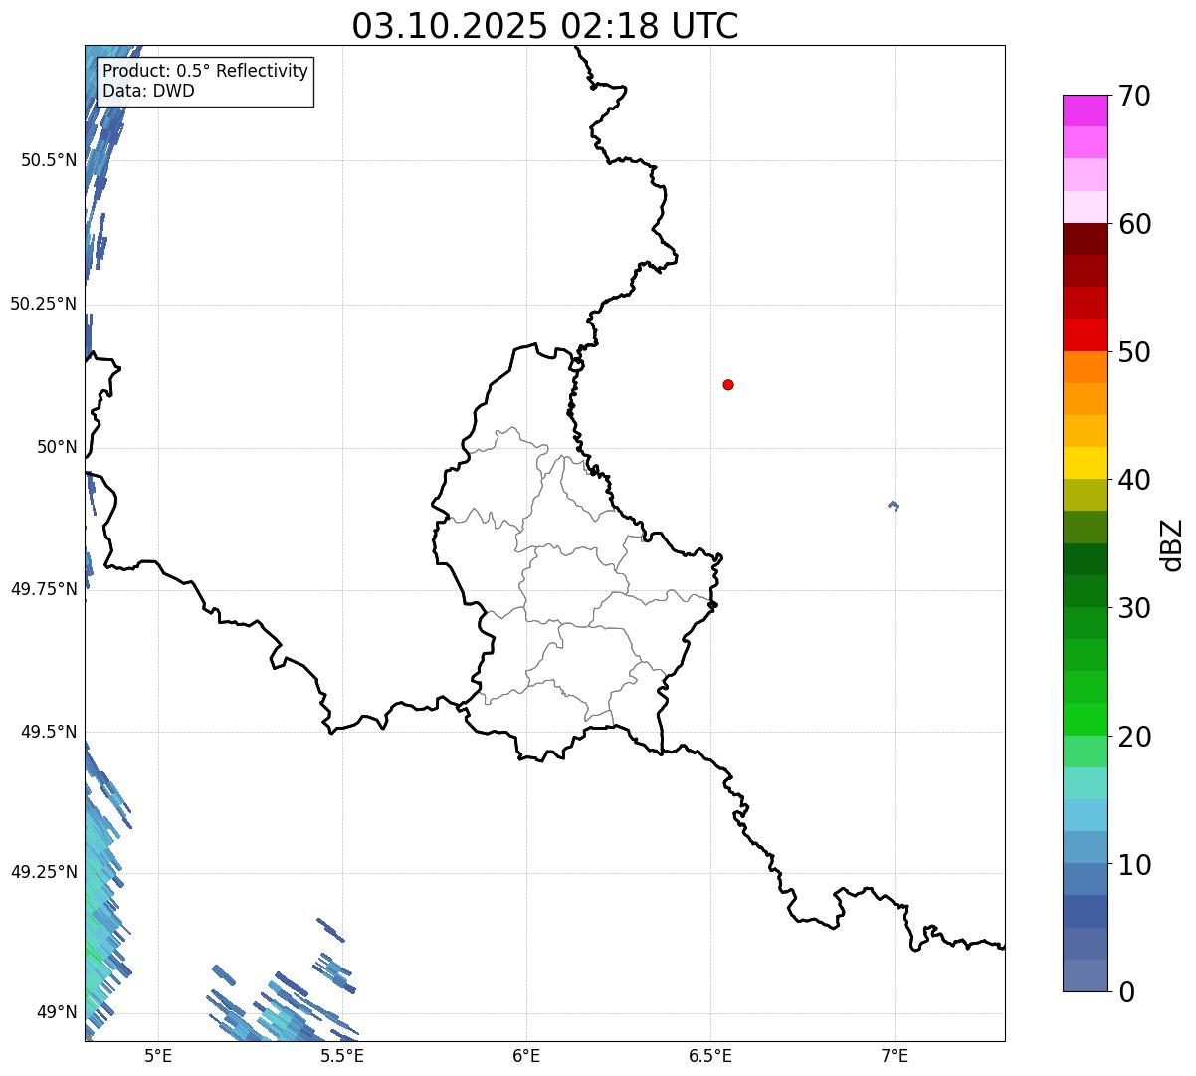Viewport: 1196px width, 1076px height.
Task: Click the title "03.10.2025 02:18 UTC"
Action: coord(545,26)
